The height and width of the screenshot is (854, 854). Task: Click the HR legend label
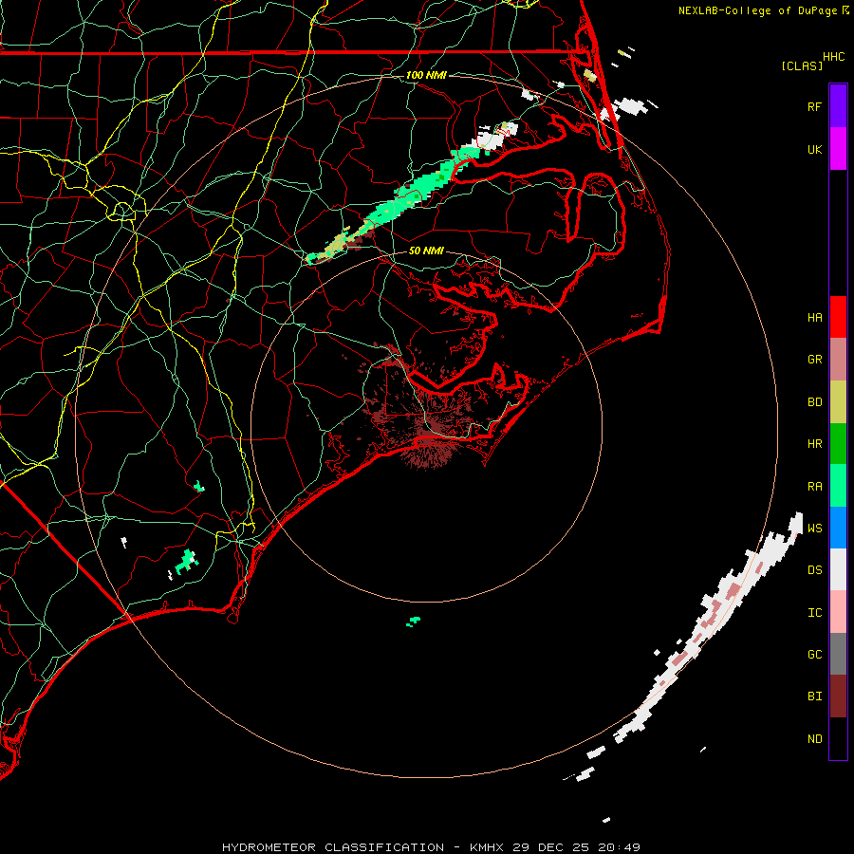point(814,444)
